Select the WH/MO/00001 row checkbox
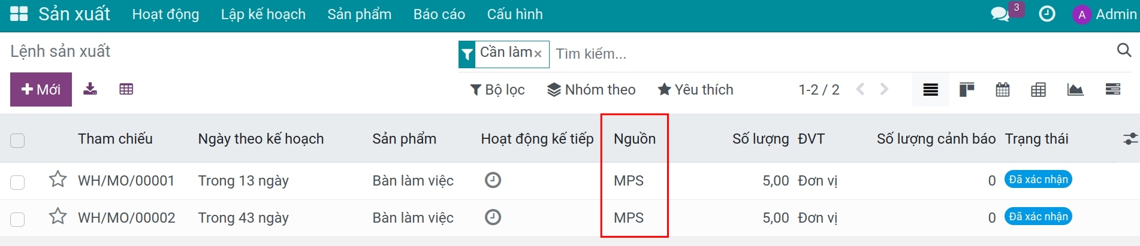The image size is (1140, 246). [17, 182]
